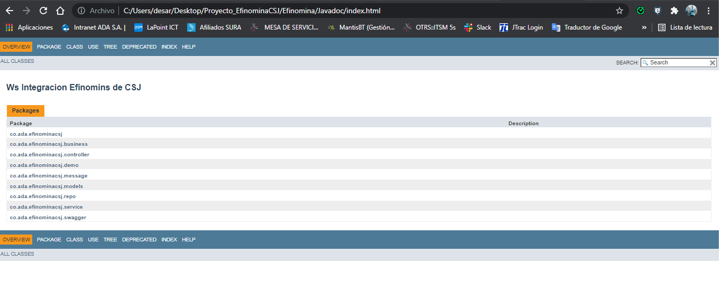Click the top ALL CLASSES link
The width and height of the screenshot is (721, 281).
point(17,61)
